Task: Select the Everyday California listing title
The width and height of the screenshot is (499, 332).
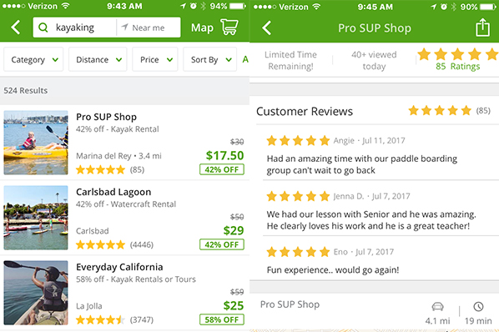Action: [x=119, y=267]
